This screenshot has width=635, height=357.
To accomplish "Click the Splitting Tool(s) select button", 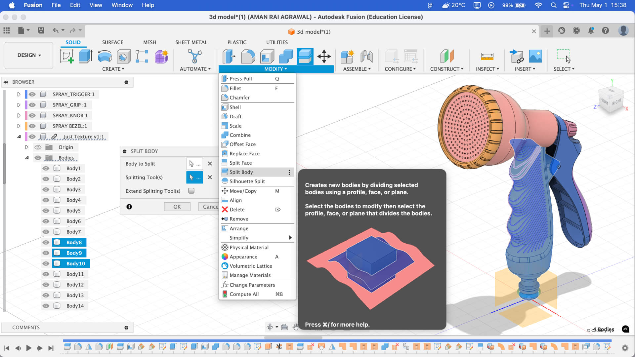I will coord(194,178).
